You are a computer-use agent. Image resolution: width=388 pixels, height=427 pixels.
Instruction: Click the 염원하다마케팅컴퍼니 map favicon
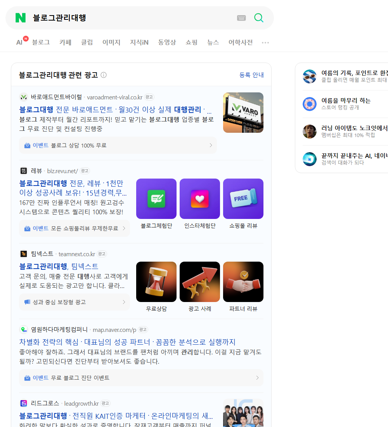tap(24, 330)
